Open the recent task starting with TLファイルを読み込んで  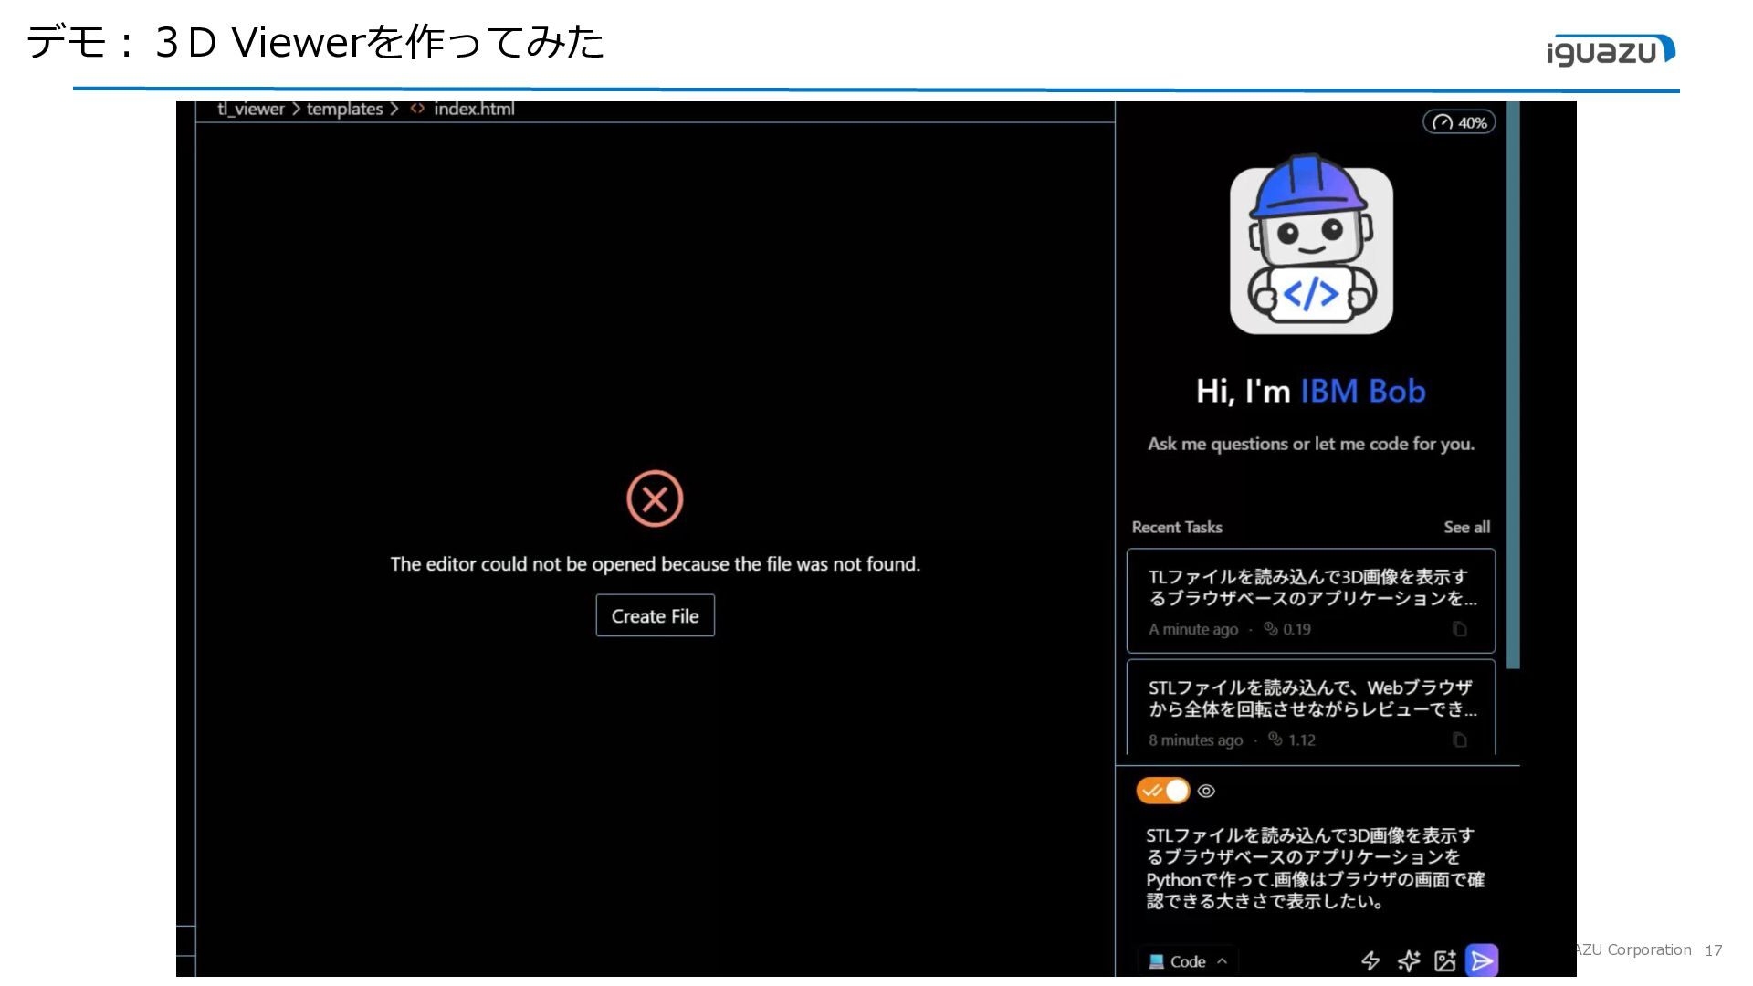coord(1311,600)
